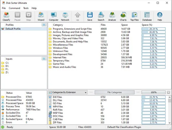
Task: Click the MP4 Files type icon
Action: (x=50, y=107)
